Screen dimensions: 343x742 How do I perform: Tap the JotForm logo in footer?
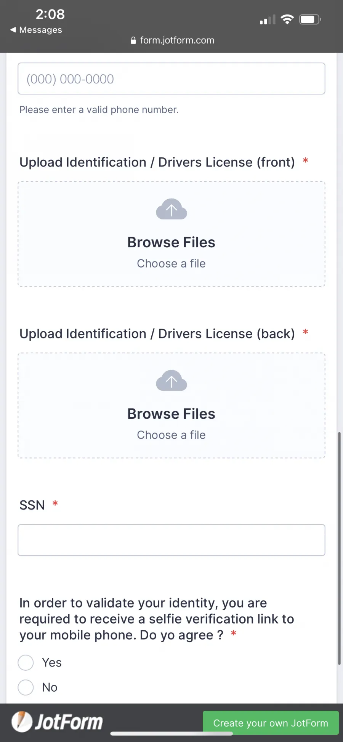57,722
